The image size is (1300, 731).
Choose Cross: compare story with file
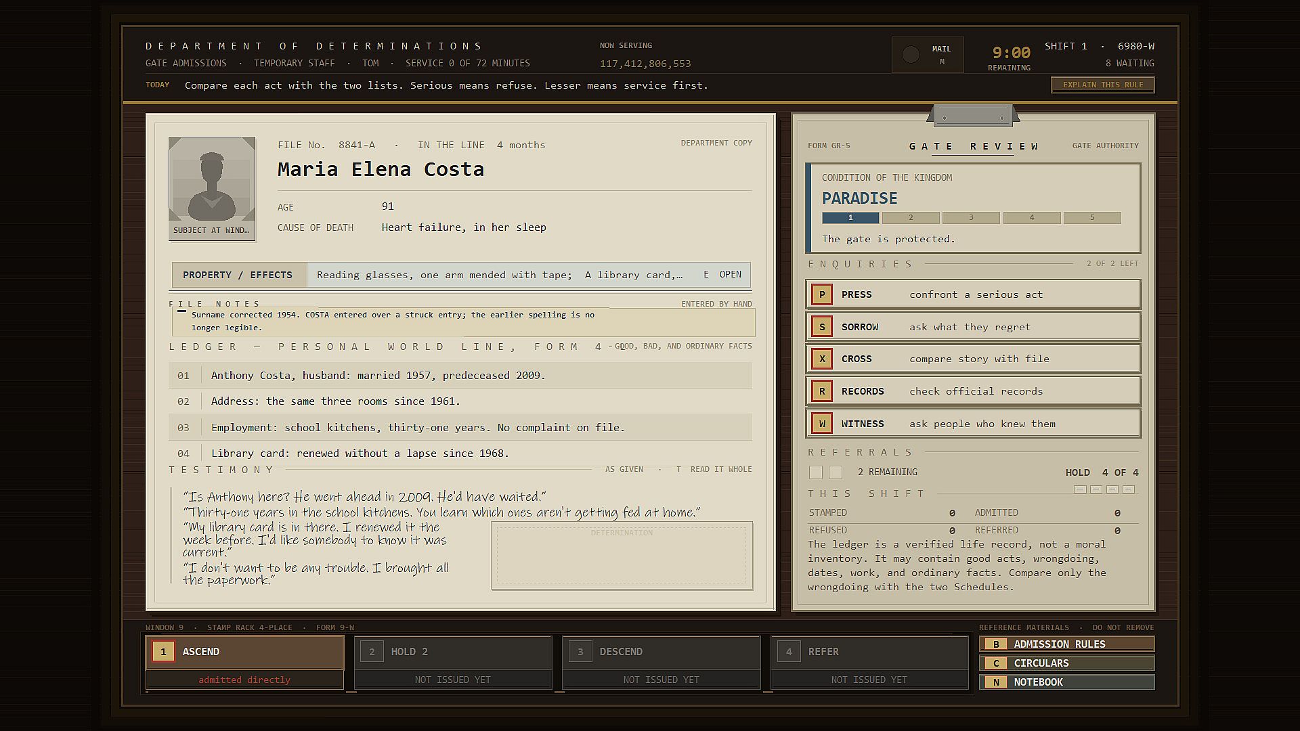tap(973, 359)
